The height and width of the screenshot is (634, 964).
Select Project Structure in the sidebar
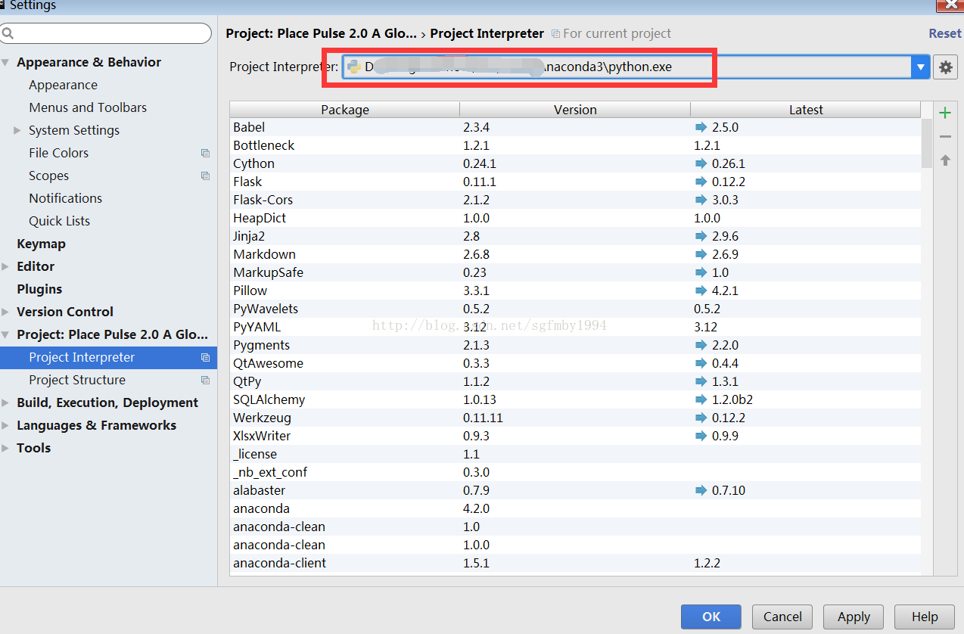77,380
